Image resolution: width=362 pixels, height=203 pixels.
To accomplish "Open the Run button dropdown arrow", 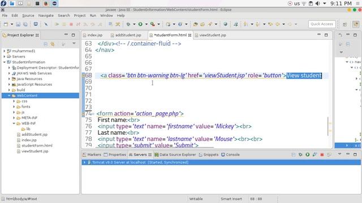I will pyautogui.click(x=146, y=24).
